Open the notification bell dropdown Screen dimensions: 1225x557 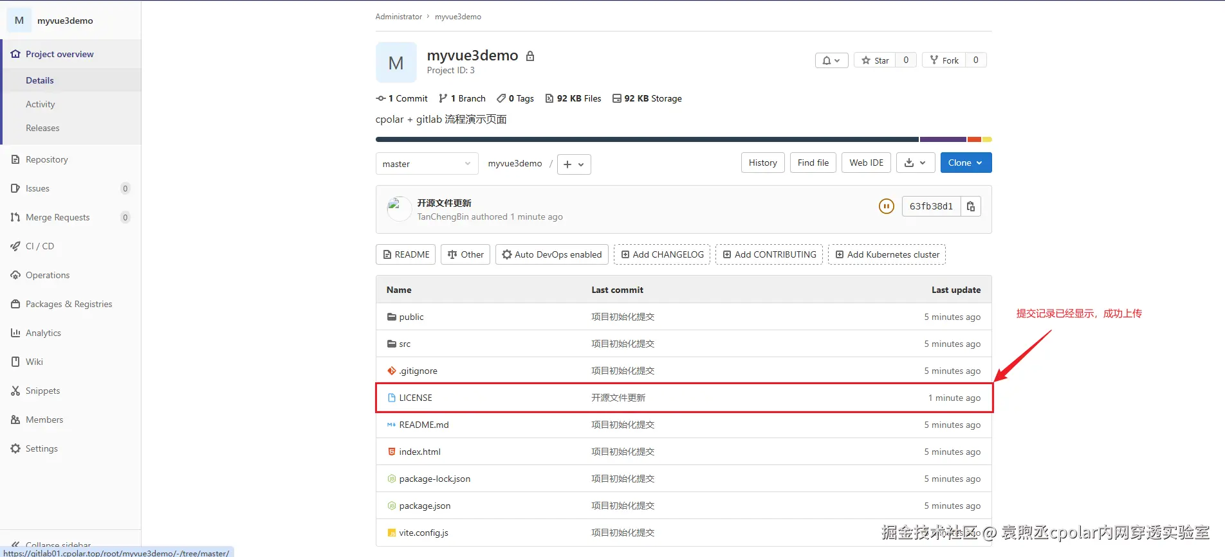tap(831, 60)
